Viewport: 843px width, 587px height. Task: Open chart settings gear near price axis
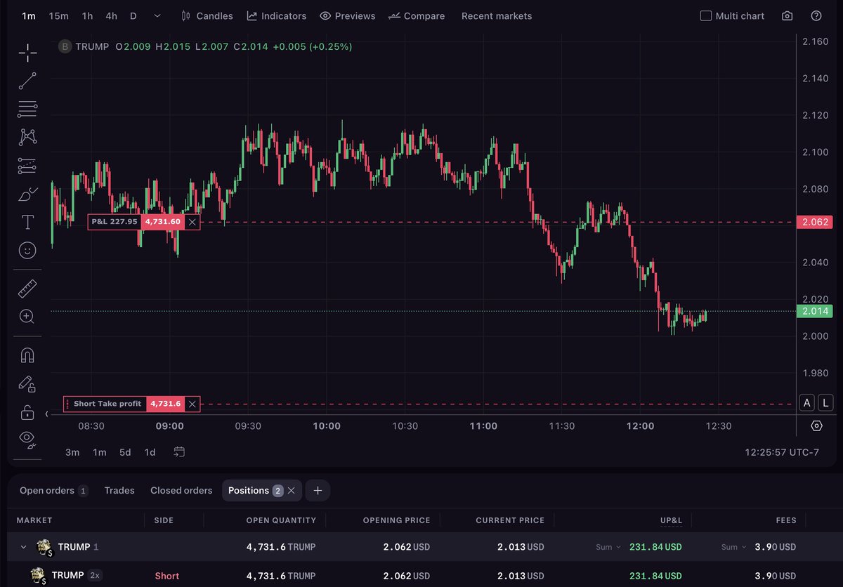(816, 426)
